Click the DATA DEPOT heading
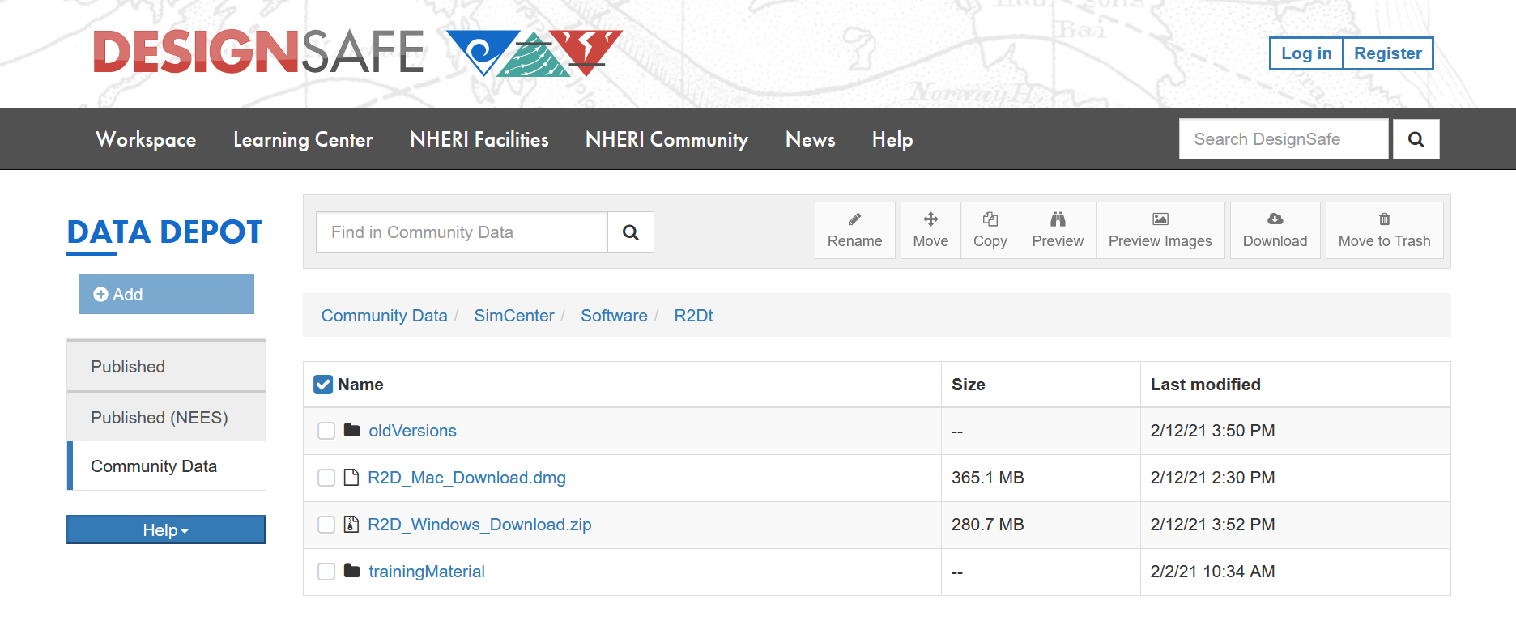This screenshot has width=1516, height=642. coord(164,232)
